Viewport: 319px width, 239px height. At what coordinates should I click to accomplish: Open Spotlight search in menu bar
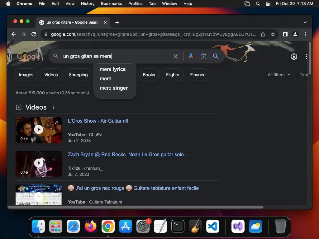(258, 4)
